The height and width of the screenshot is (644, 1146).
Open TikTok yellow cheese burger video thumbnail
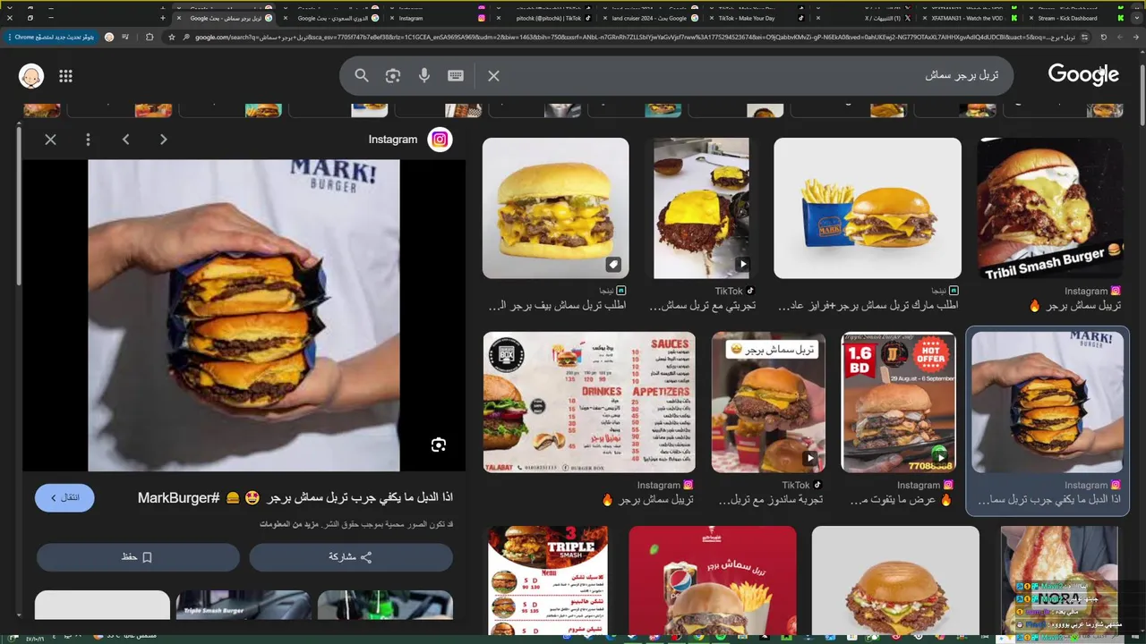tap(701, 208)
